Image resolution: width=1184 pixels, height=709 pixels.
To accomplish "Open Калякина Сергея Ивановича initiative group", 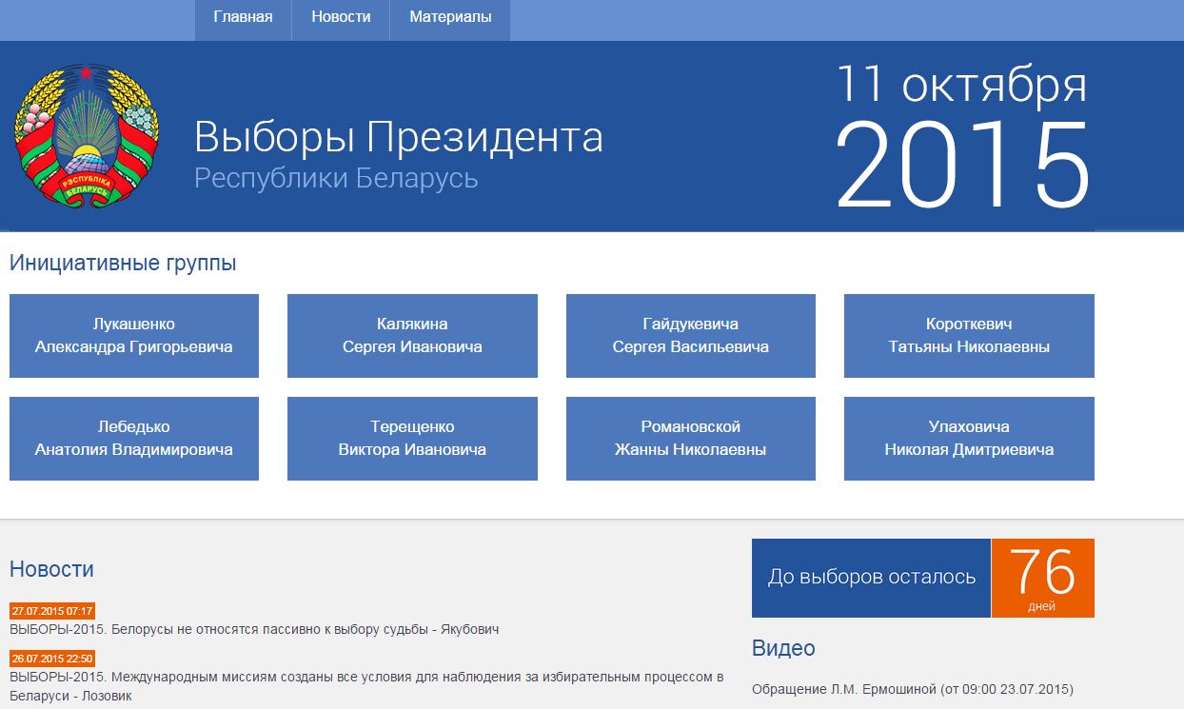I will (x=412, y=336).
